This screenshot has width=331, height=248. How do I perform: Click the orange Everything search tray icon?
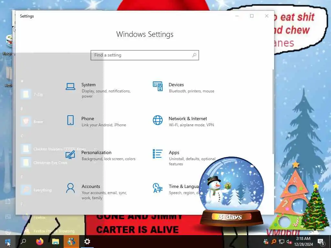click(x=274, y=242)
